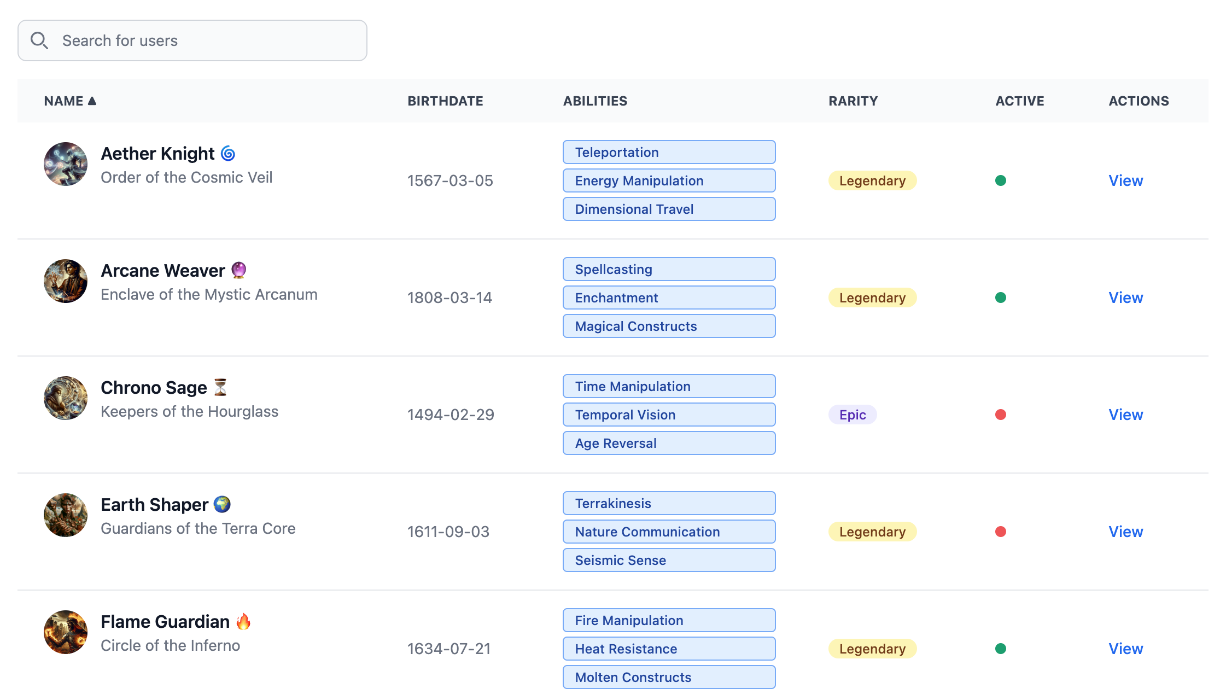Click the search magnifier icon
1226x700 pixels.
click(x=39, y=40)
